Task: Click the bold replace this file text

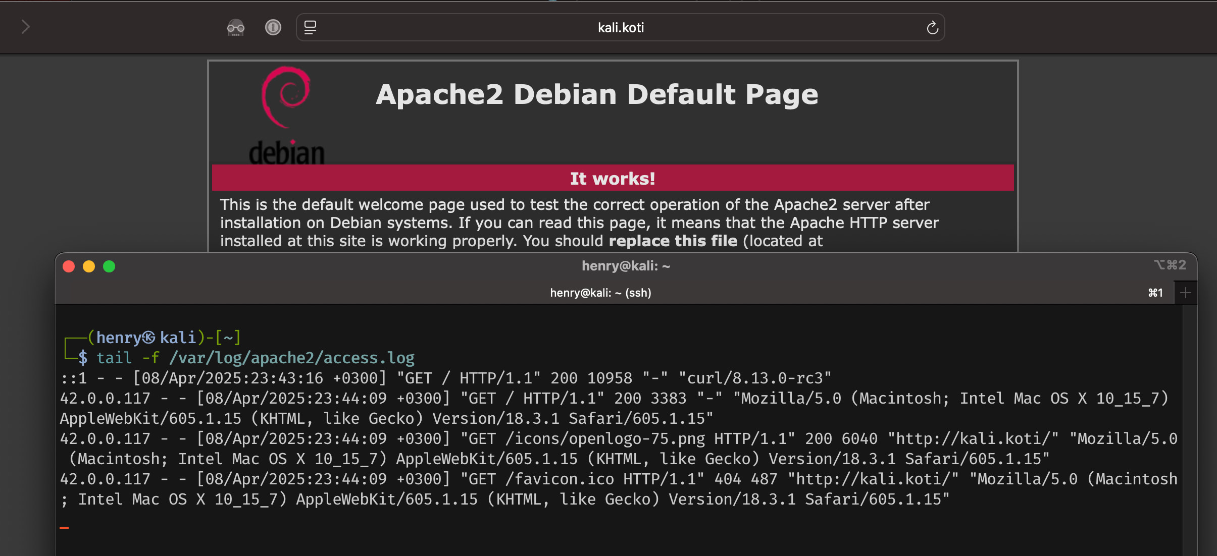Action: coord(673,241)
